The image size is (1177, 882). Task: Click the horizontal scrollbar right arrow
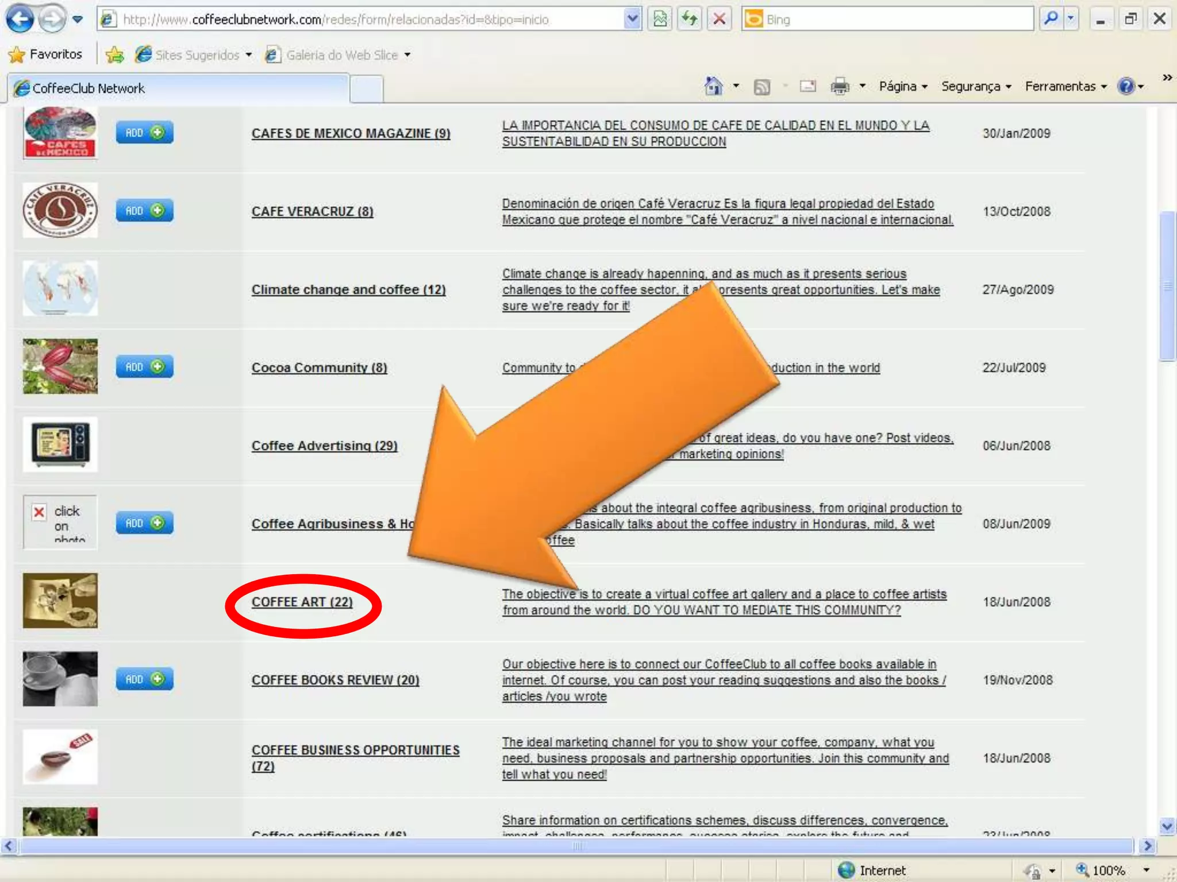[x=1147, y=846]
